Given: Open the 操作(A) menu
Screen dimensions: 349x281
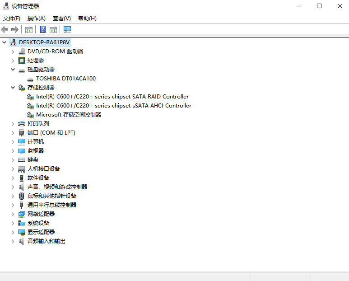Looking at the screenshot, I should (37, 19).
